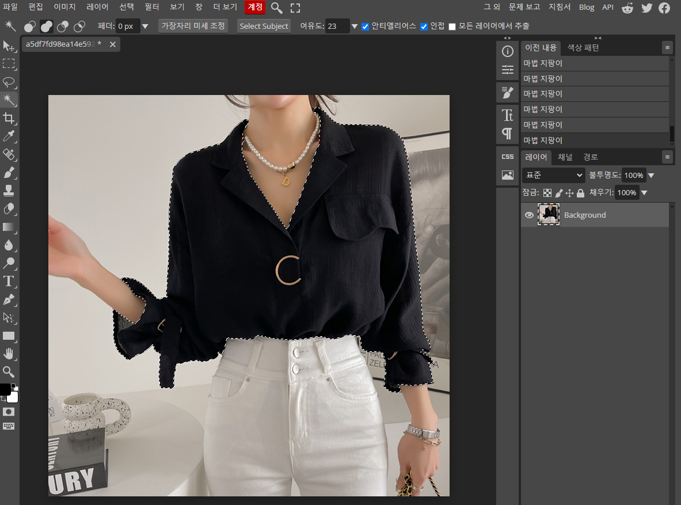The image size is (681, 505).
Task: Open the Properties sliders panel icon
Action: click(x=507, y=70)
